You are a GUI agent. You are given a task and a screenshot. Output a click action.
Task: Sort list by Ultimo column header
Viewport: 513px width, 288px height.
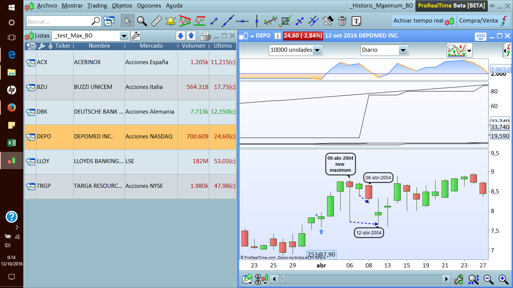[x=223, y=46]
